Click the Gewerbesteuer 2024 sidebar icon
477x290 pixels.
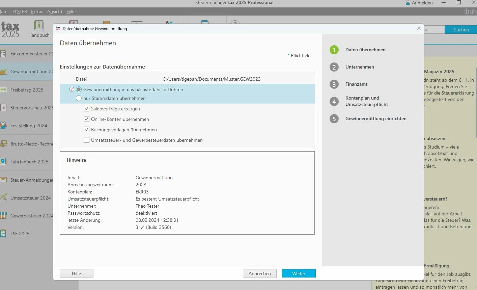[3, 215]
